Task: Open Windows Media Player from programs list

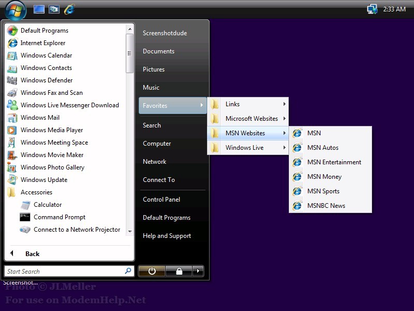Action: click(x=51, y=130)
